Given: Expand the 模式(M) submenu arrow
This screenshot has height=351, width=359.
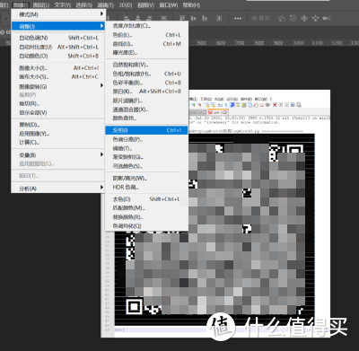Looking at the screenshot, I should pos(101,13).
